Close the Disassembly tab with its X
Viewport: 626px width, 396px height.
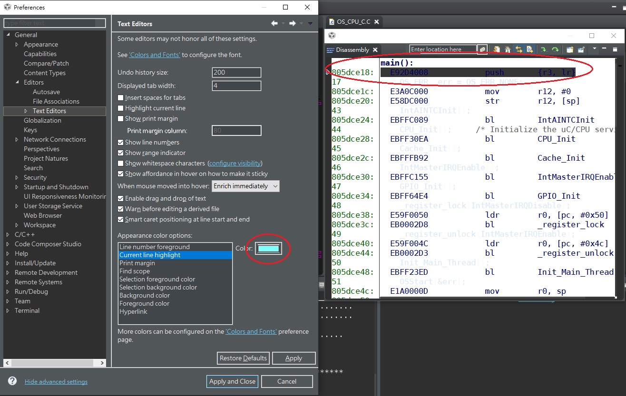pos(375,50)
